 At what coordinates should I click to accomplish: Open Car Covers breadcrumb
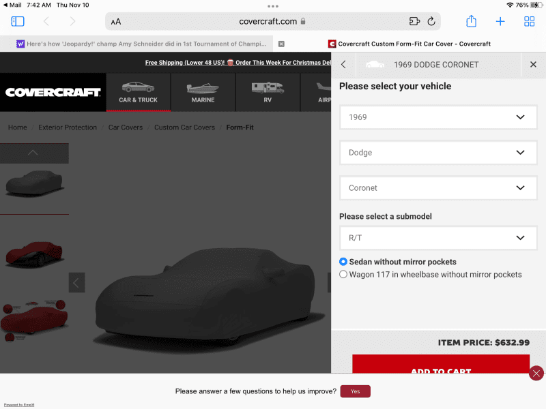pos(126,127)
